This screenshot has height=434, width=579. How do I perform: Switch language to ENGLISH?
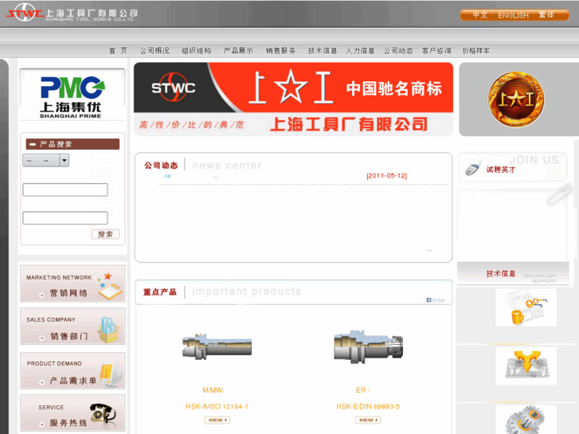tap(513, 15)
